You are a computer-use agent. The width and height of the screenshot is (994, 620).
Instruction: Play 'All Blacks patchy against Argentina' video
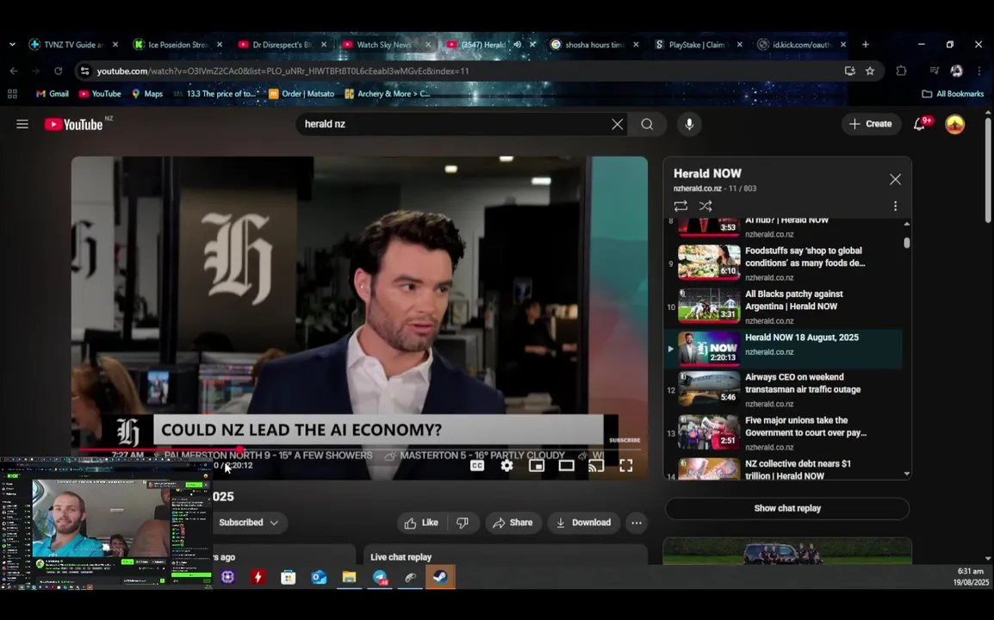coord(783,307)
